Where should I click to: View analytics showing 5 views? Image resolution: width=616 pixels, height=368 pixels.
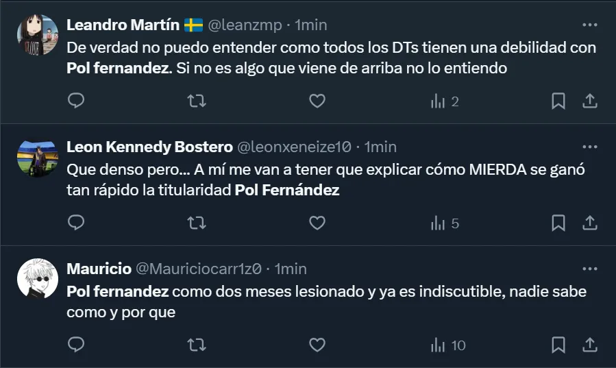[x=445, y=223]
